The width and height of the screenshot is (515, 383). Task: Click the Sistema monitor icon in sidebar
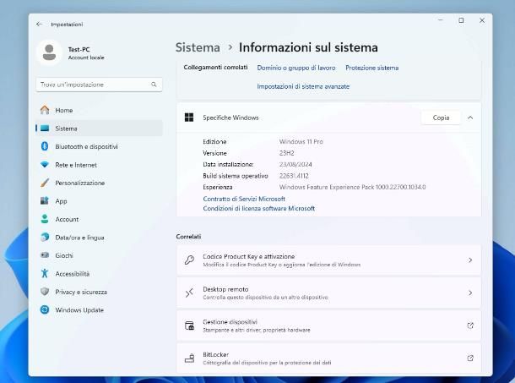[x=45, y=129]
